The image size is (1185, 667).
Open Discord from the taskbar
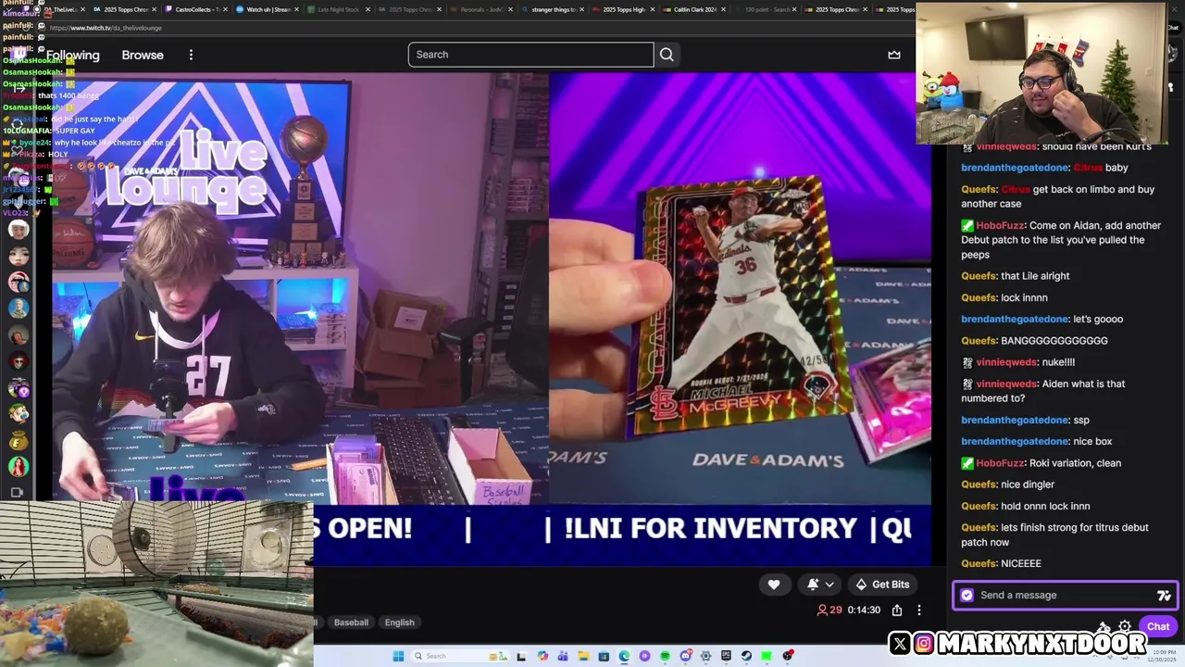tap(685, 656)
